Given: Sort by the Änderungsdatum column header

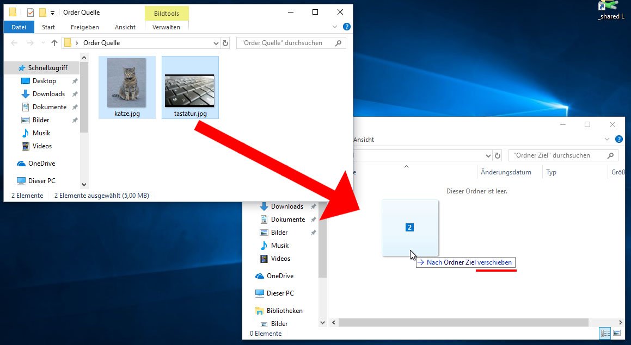Looking at the screenshot, I should [x=505, y=172].
